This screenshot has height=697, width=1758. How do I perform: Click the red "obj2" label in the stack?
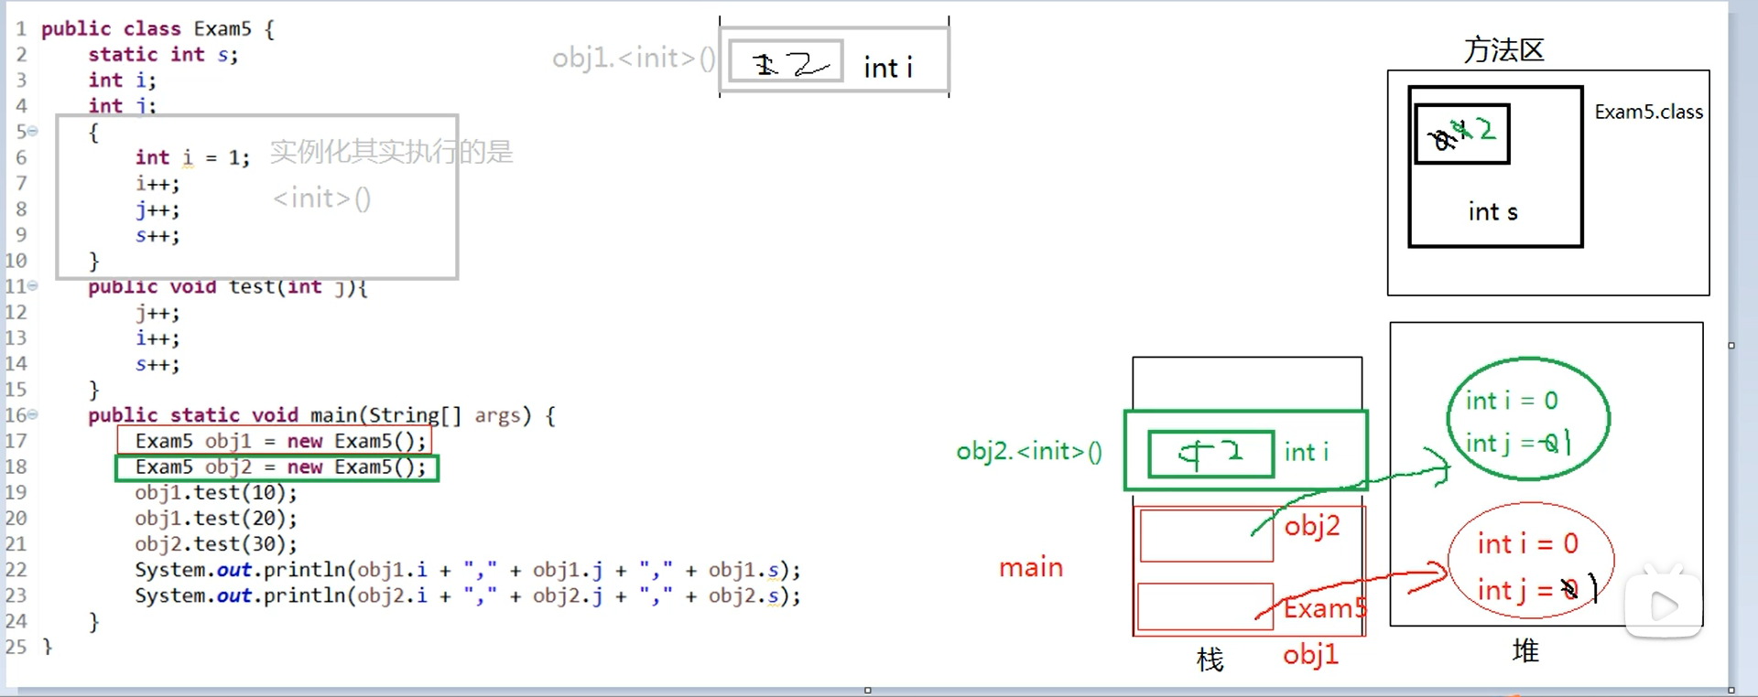coord(1312,526)
